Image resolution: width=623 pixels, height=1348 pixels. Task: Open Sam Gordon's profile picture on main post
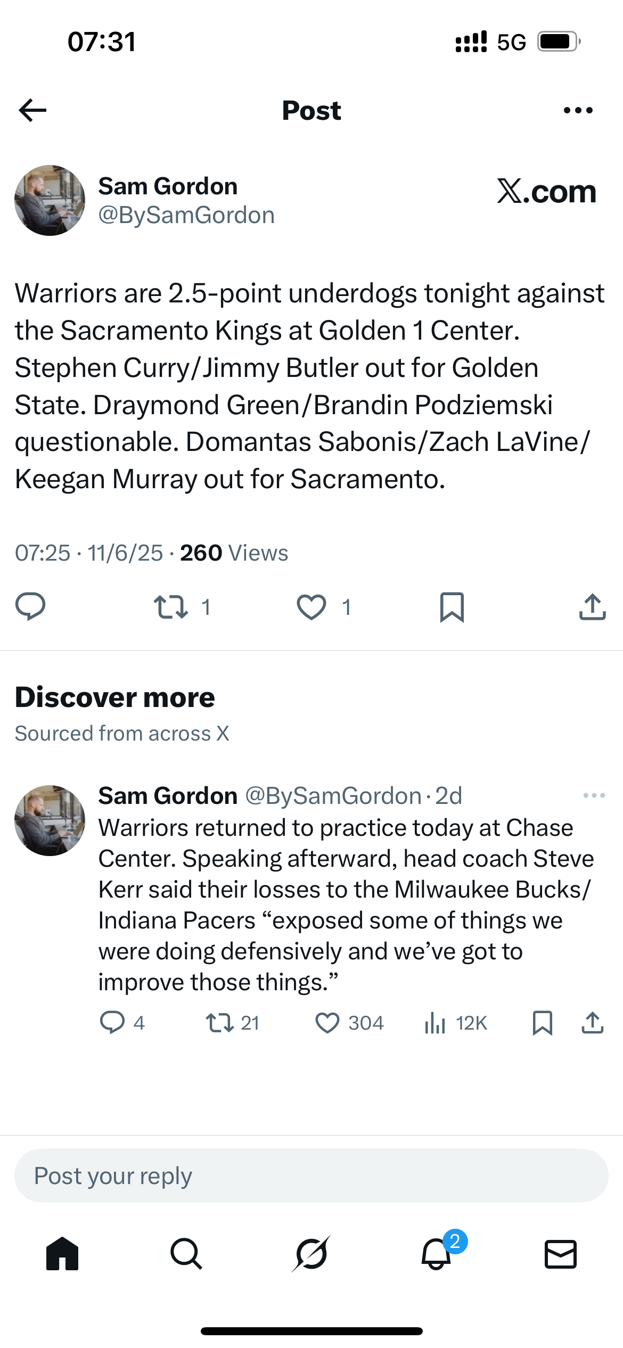pyautogui.click(x=50, y=200)
